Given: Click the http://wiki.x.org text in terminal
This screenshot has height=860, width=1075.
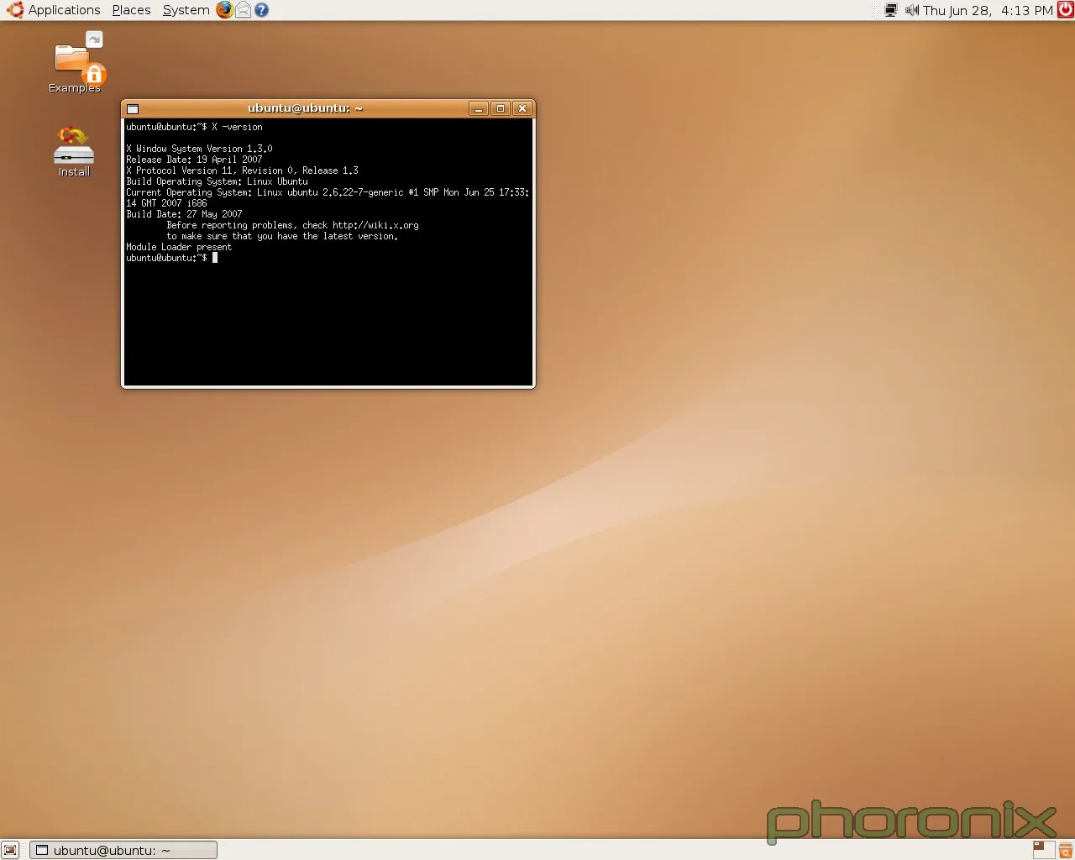Looking at the screenshot, I should tap(375, 225).
